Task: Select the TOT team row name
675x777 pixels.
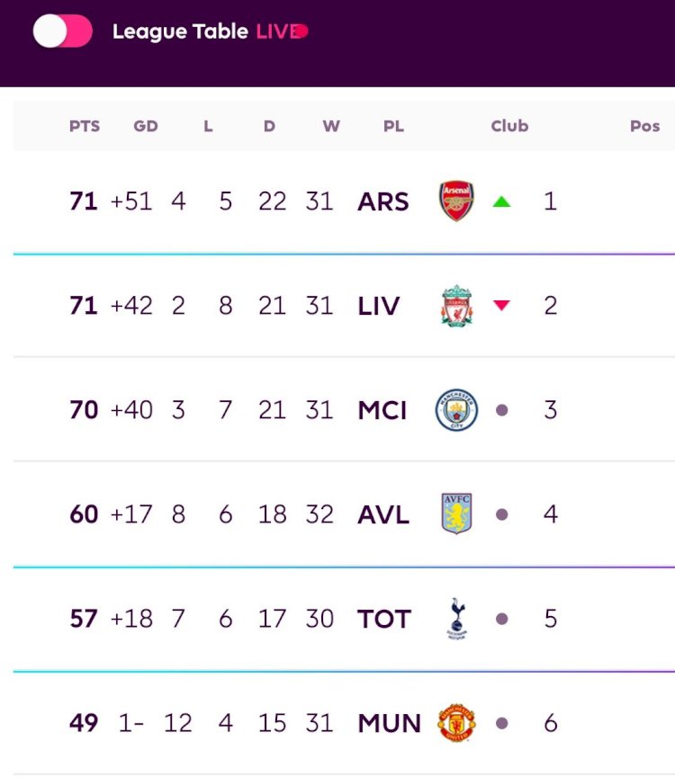Action: pyautogui.click(x=384, y=619)
